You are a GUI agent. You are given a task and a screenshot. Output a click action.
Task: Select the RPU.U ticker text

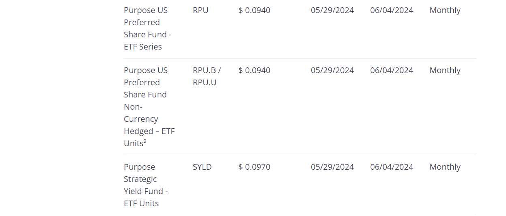(205, 82)
